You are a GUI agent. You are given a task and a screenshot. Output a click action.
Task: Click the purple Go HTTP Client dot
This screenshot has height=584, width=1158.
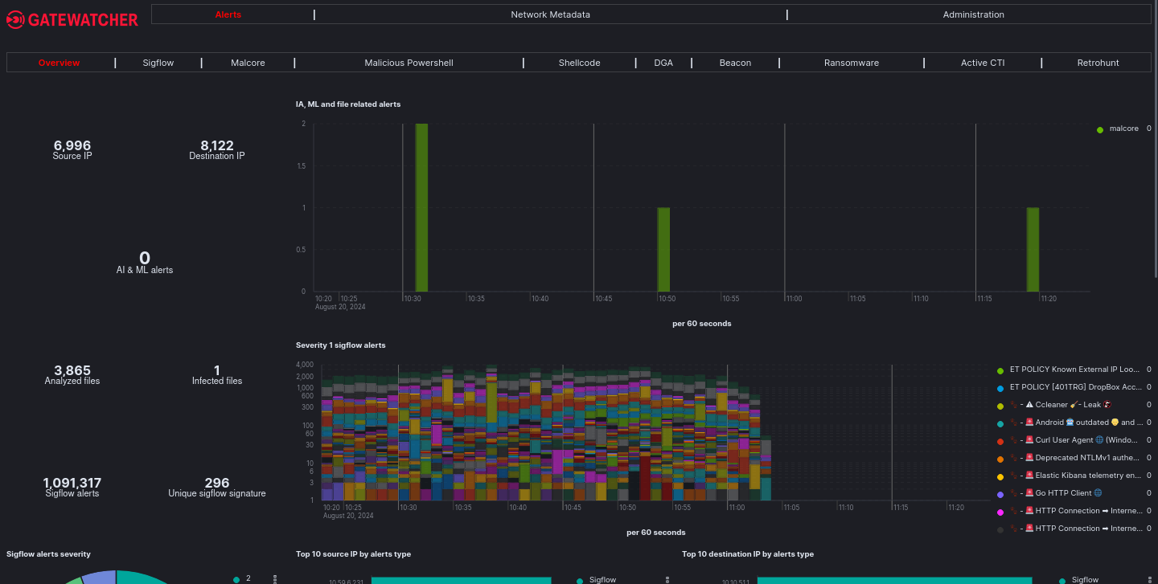pos(1000,494)
